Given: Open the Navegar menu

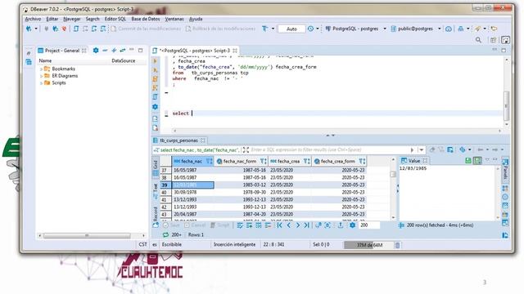Looking at the screenshot, I should click(x=72, y=19).
